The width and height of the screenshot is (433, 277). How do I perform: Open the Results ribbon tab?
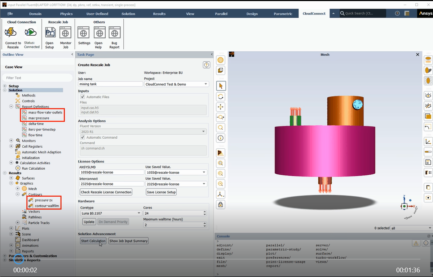pos(159,14)
